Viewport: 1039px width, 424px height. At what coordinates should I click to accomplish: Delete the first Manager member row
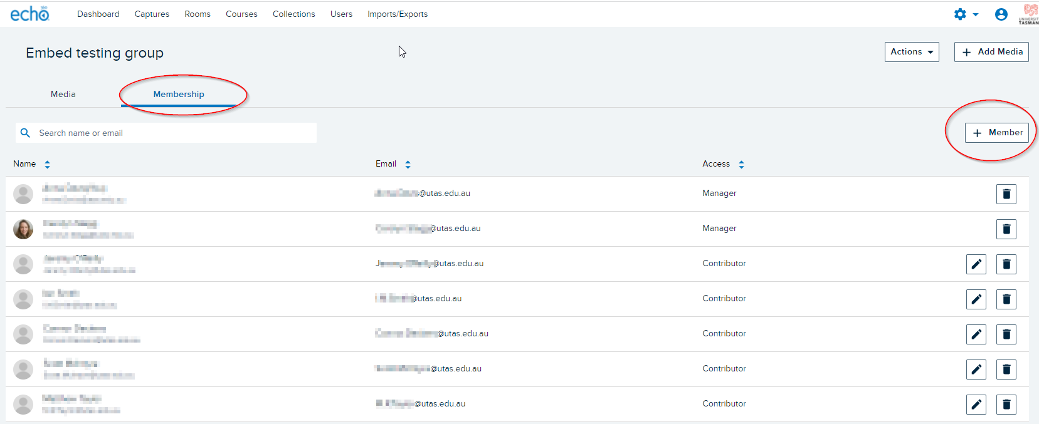pyautogui.click(x=1006, y=194)
